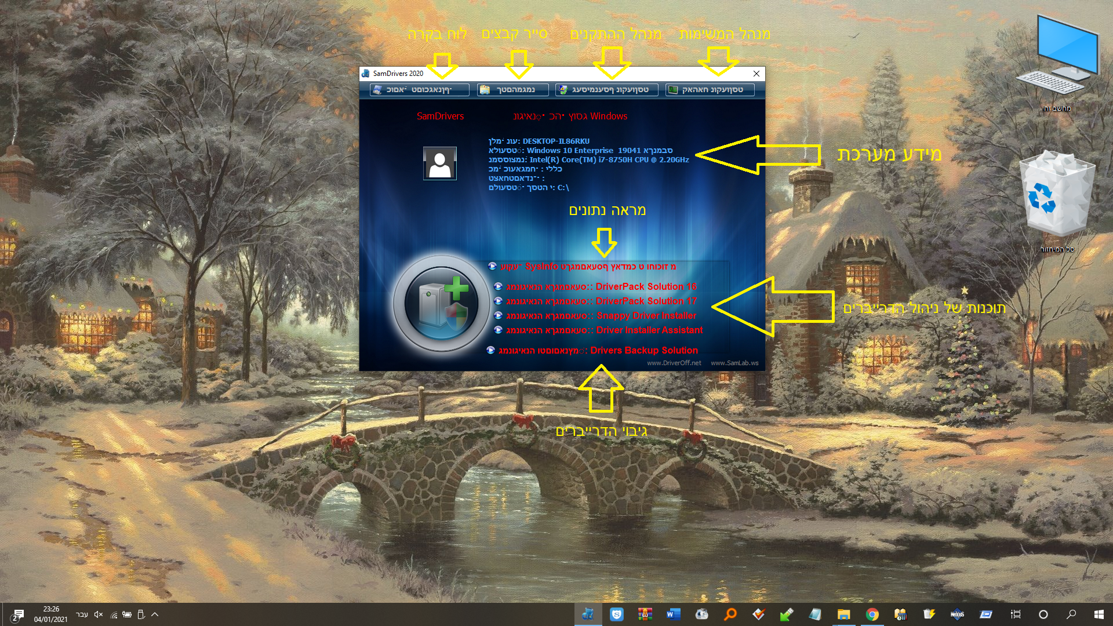
Task: Open the green USB arrow app in taskbar
Action: [787, 614]
